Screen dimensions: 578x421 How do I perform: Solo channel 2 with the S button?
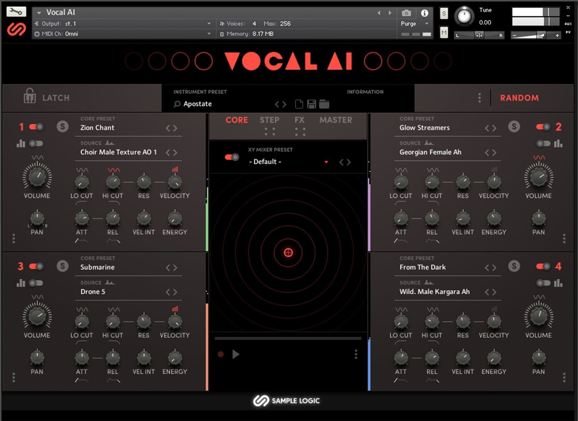tap(515, 127)
